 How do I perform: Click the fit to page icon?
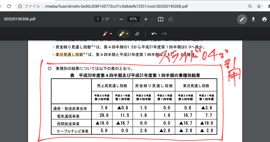(160, 19)
